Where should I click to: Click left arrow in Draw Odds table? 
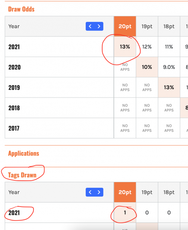pyautogui.click(x=90, y=26)
